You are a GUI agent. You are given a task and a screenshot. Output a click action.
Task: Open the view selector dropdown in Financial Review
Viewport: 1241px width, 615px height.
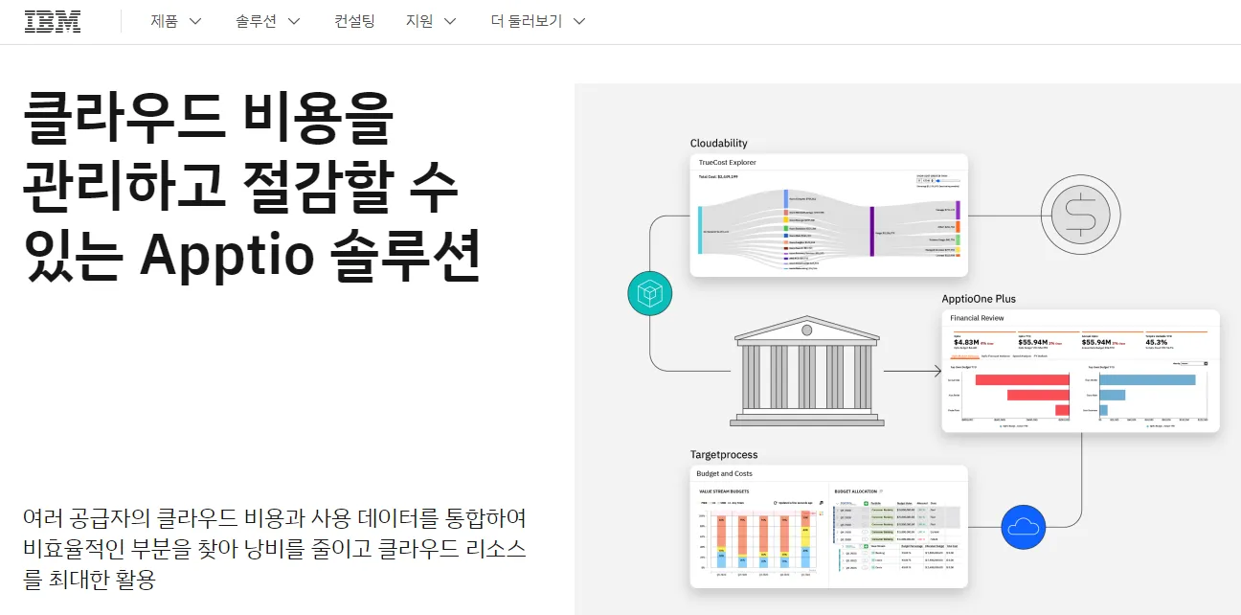pyautogui.click(x=1192, y=364)
